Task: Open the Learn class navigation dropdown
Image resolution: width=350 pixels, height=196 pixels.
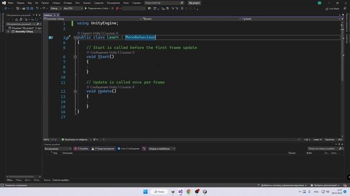Action: [192, 19]
